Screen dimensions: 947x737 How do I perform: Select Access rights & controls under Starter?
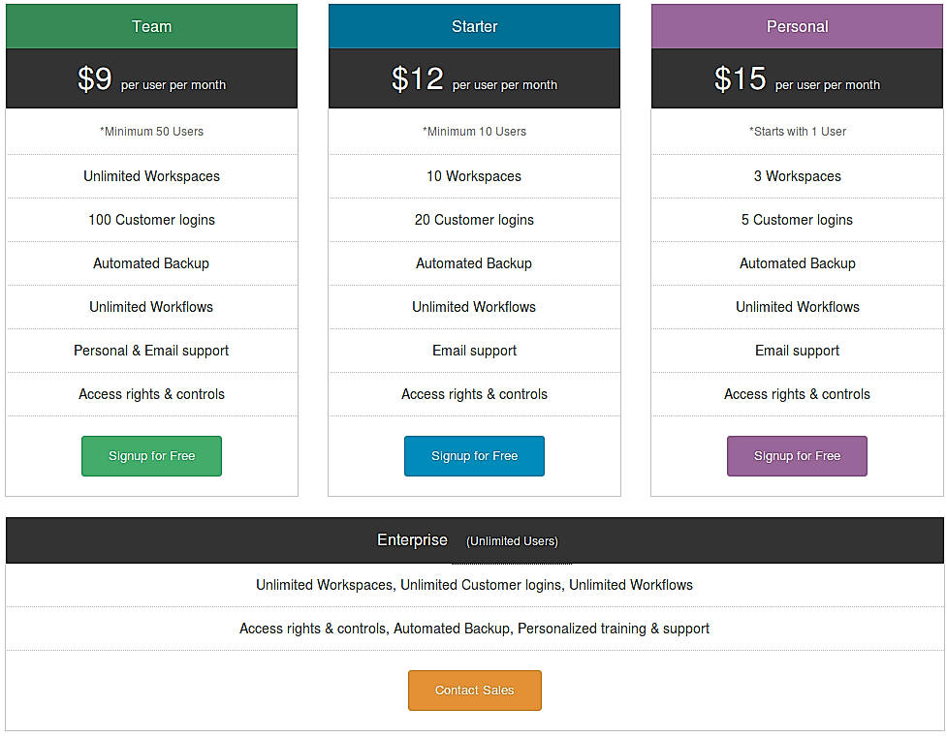[474, 393]
